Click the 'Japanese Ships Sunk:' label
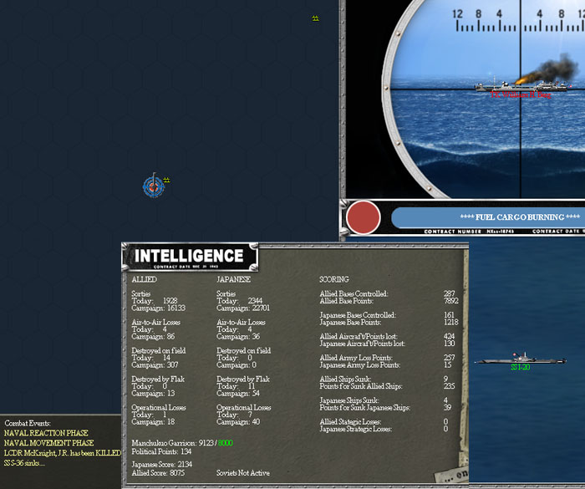The image size is (585, 489). tap(349, 400)
